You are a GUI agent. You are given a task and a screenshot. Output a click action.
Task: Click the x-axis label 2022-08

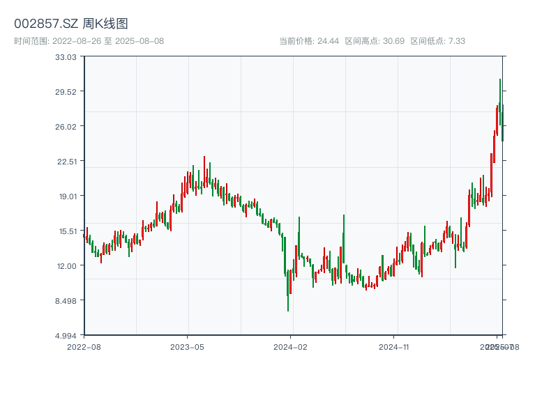84,347
